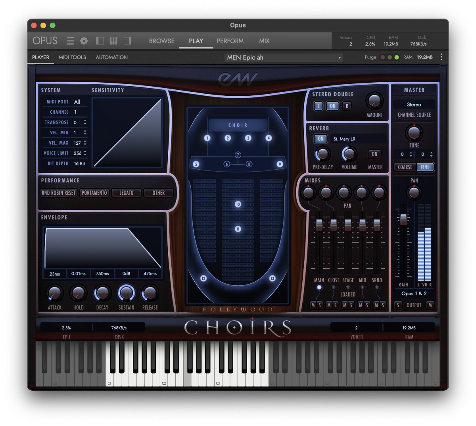Switch to the Browse page
This screenshot has width=476, height=426.
pos(161,41)
